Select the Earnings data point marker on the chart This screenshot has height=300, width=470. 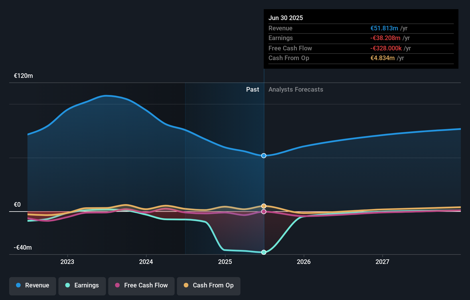[264, 252]
